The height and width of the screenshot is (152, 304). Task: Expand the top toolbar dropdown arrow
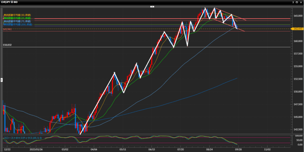152,6
